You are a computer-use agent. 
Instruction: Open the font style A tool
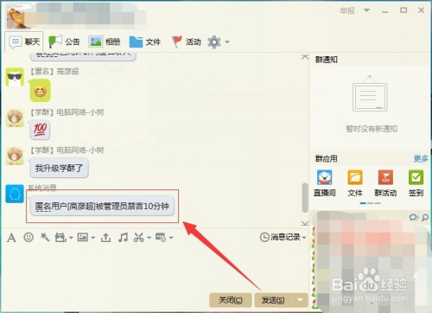(x=11, y=238)
